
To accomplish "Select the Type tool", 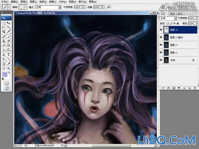I will coord(9,55).
